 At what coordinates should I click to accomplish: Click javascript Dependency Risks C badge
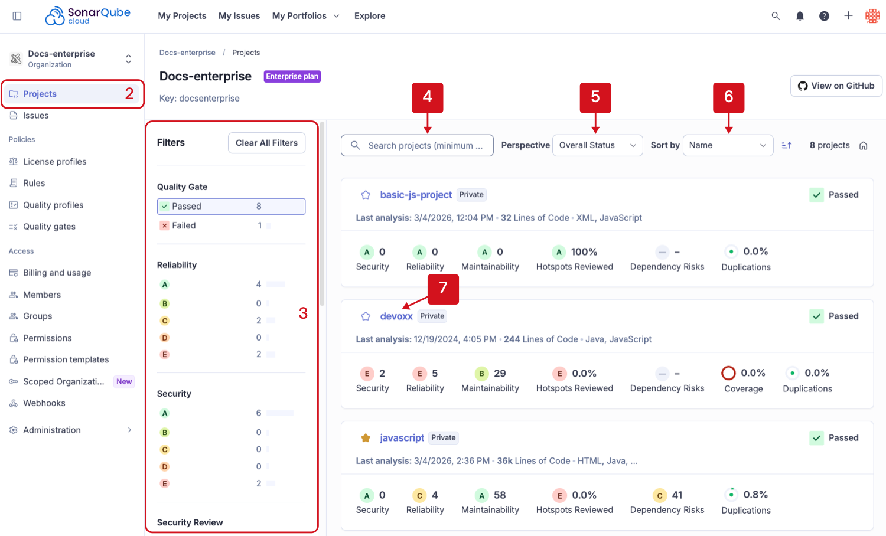[x=660, y=495]
